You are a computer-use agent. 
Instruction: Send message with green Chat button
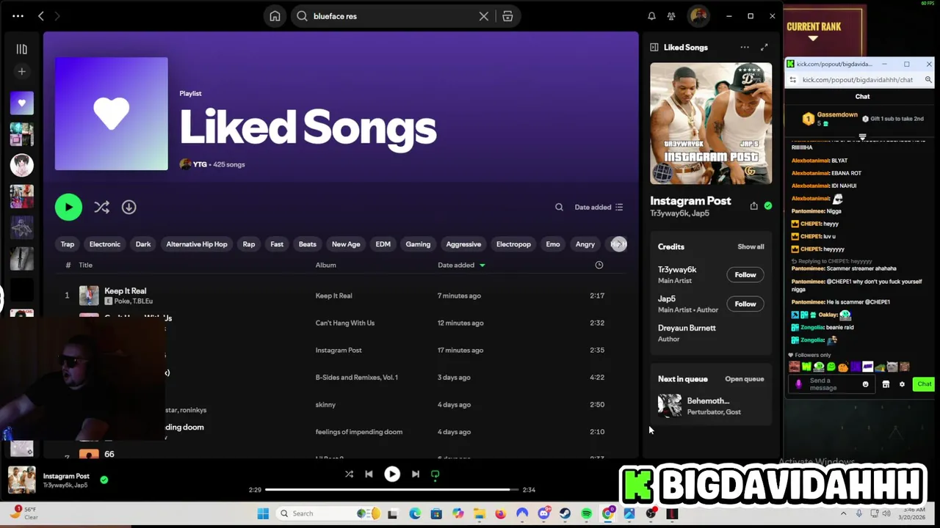coord(924,384)
